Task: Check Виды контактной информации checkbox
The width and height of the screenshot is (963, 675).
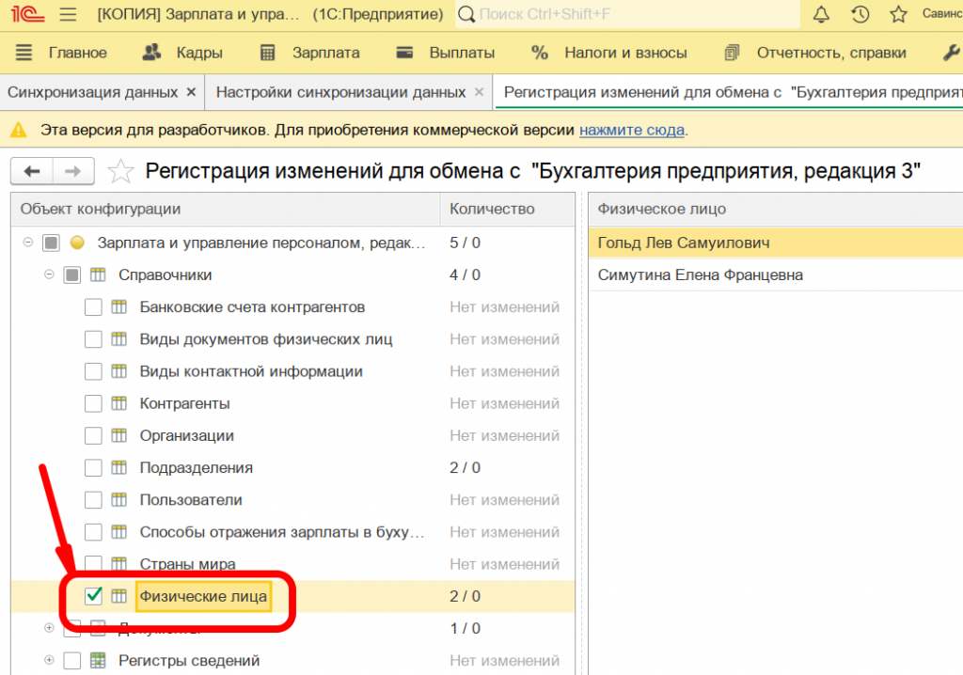Action: point(93,371)
